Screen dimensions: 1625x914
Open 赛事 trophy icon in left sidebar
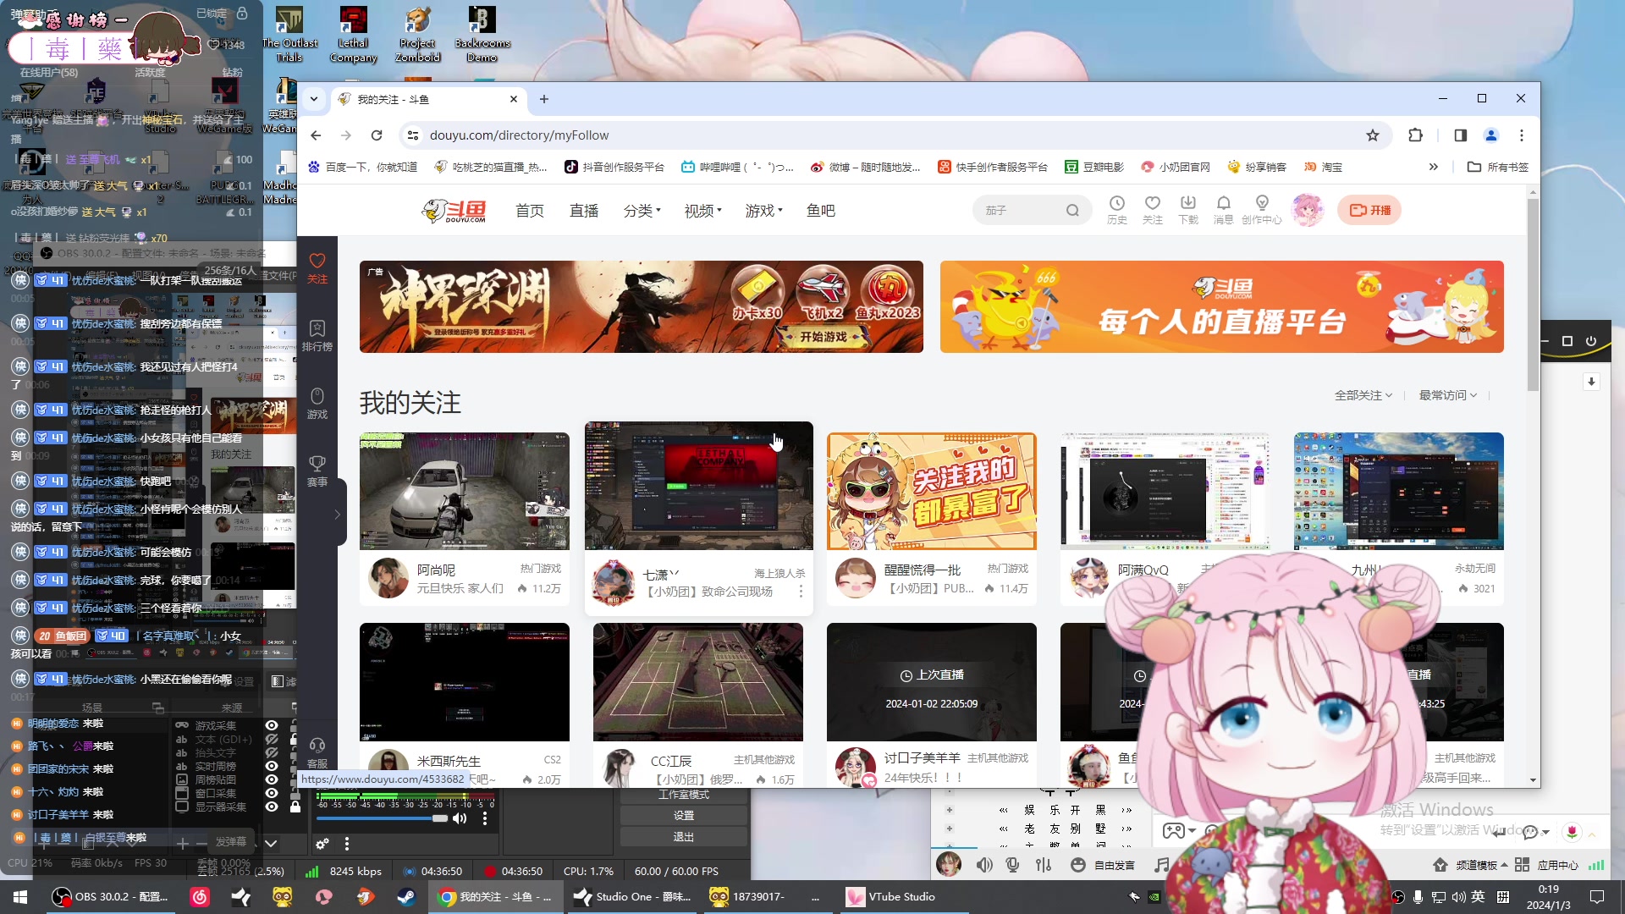click(317, 471)
